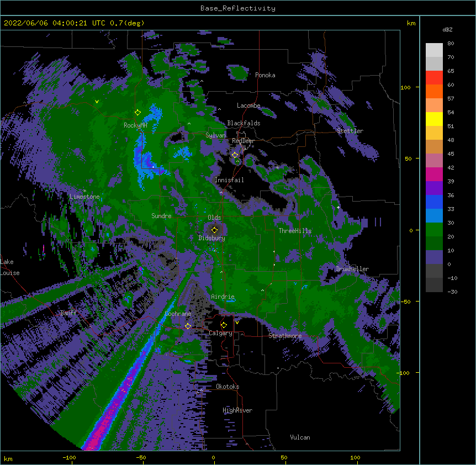Image resolution: width=476 pixels, height=465 pixels.
Task: Click the Lacombe city label
Action: pyautogui.click(x=248, y=105)
